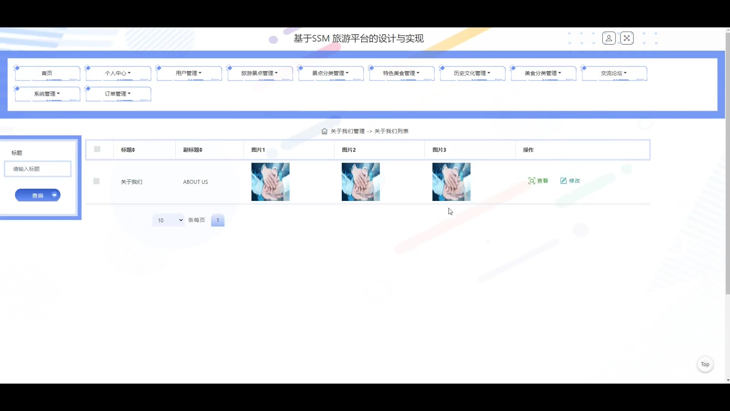Open the user profile icon
Image resolution: width=730 pixels, height=411 pixels.
pyautogui.click(x=609, y=38)
